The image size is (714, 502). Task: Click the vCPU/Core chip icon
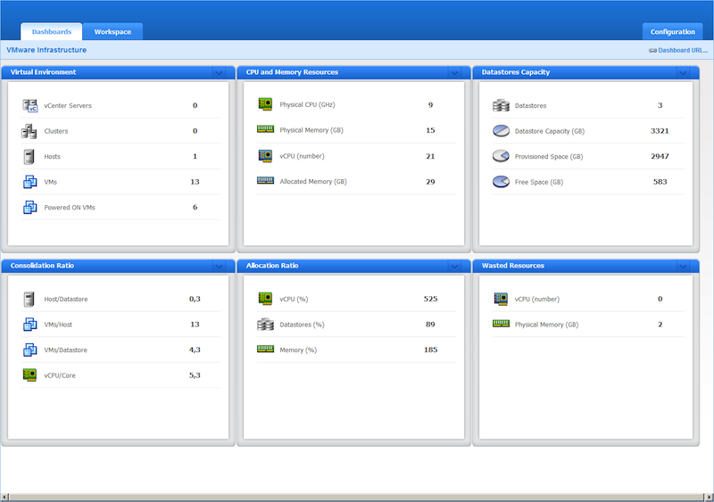pos(29,375)
